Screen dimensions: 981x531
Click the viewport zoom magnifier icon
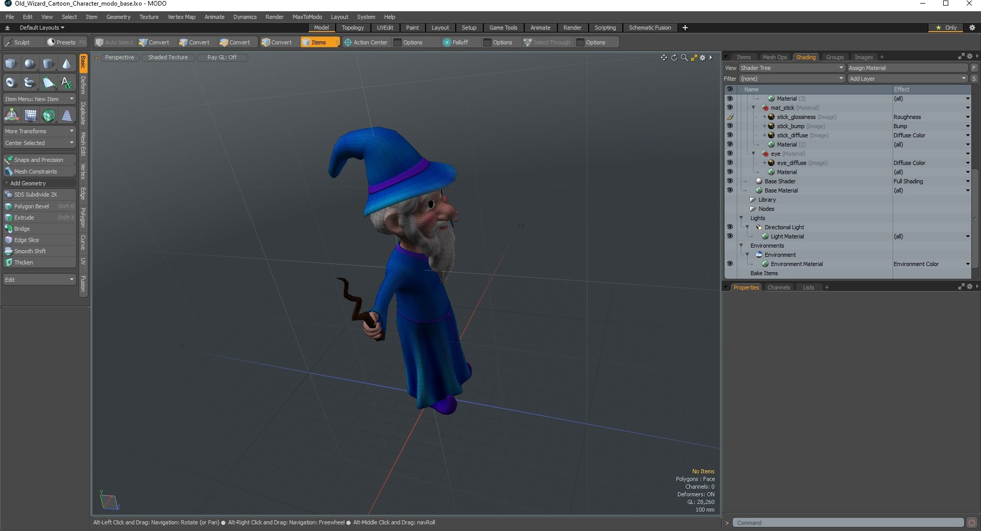click(684, 58)
